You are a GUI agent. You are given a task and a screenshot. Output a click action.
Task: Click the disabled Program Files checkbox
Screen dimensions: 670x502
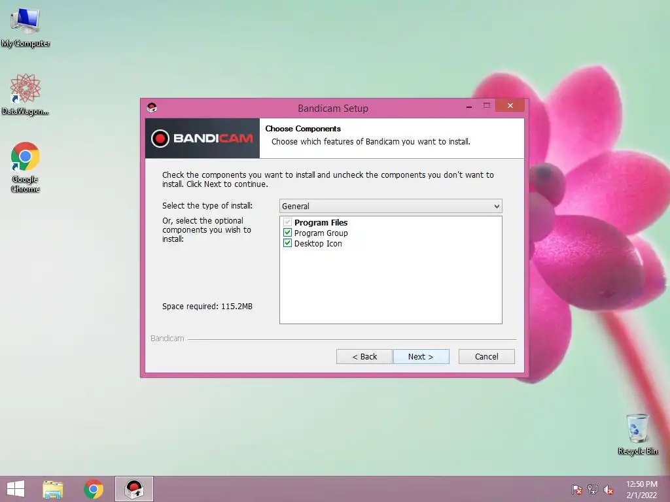288,222
